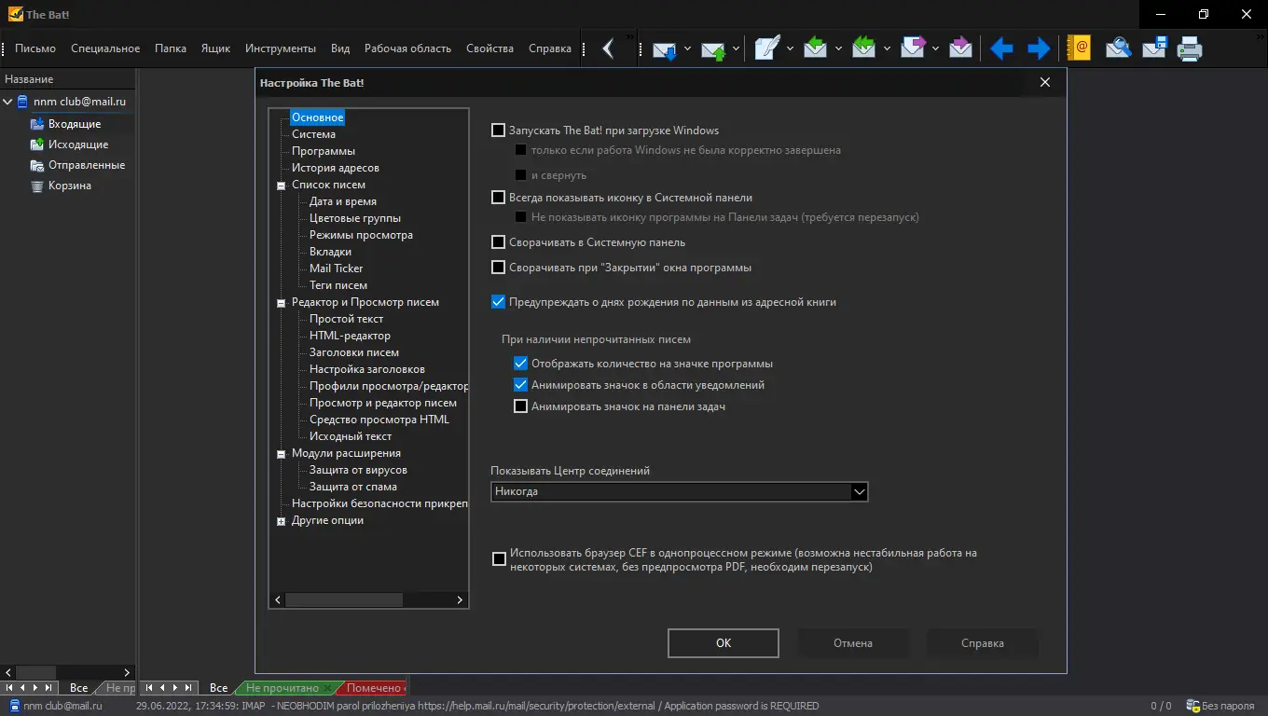Select Система in the settings tree
Image resolution: width=1268 pixels, height=716 pixels.
[313, 134]
